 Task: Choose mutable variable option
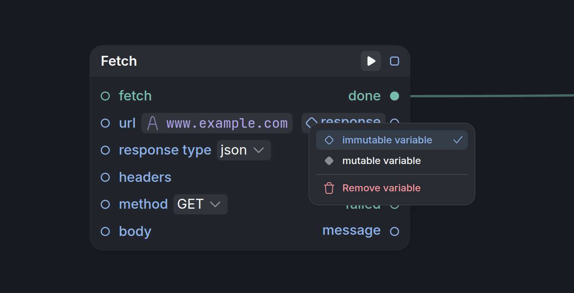tap(392, 161)
